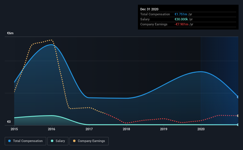Click the €1.751m total compensation value
The width and height of the screenshot is (243, 150).
pyautogui.click(x=181, y=14)
